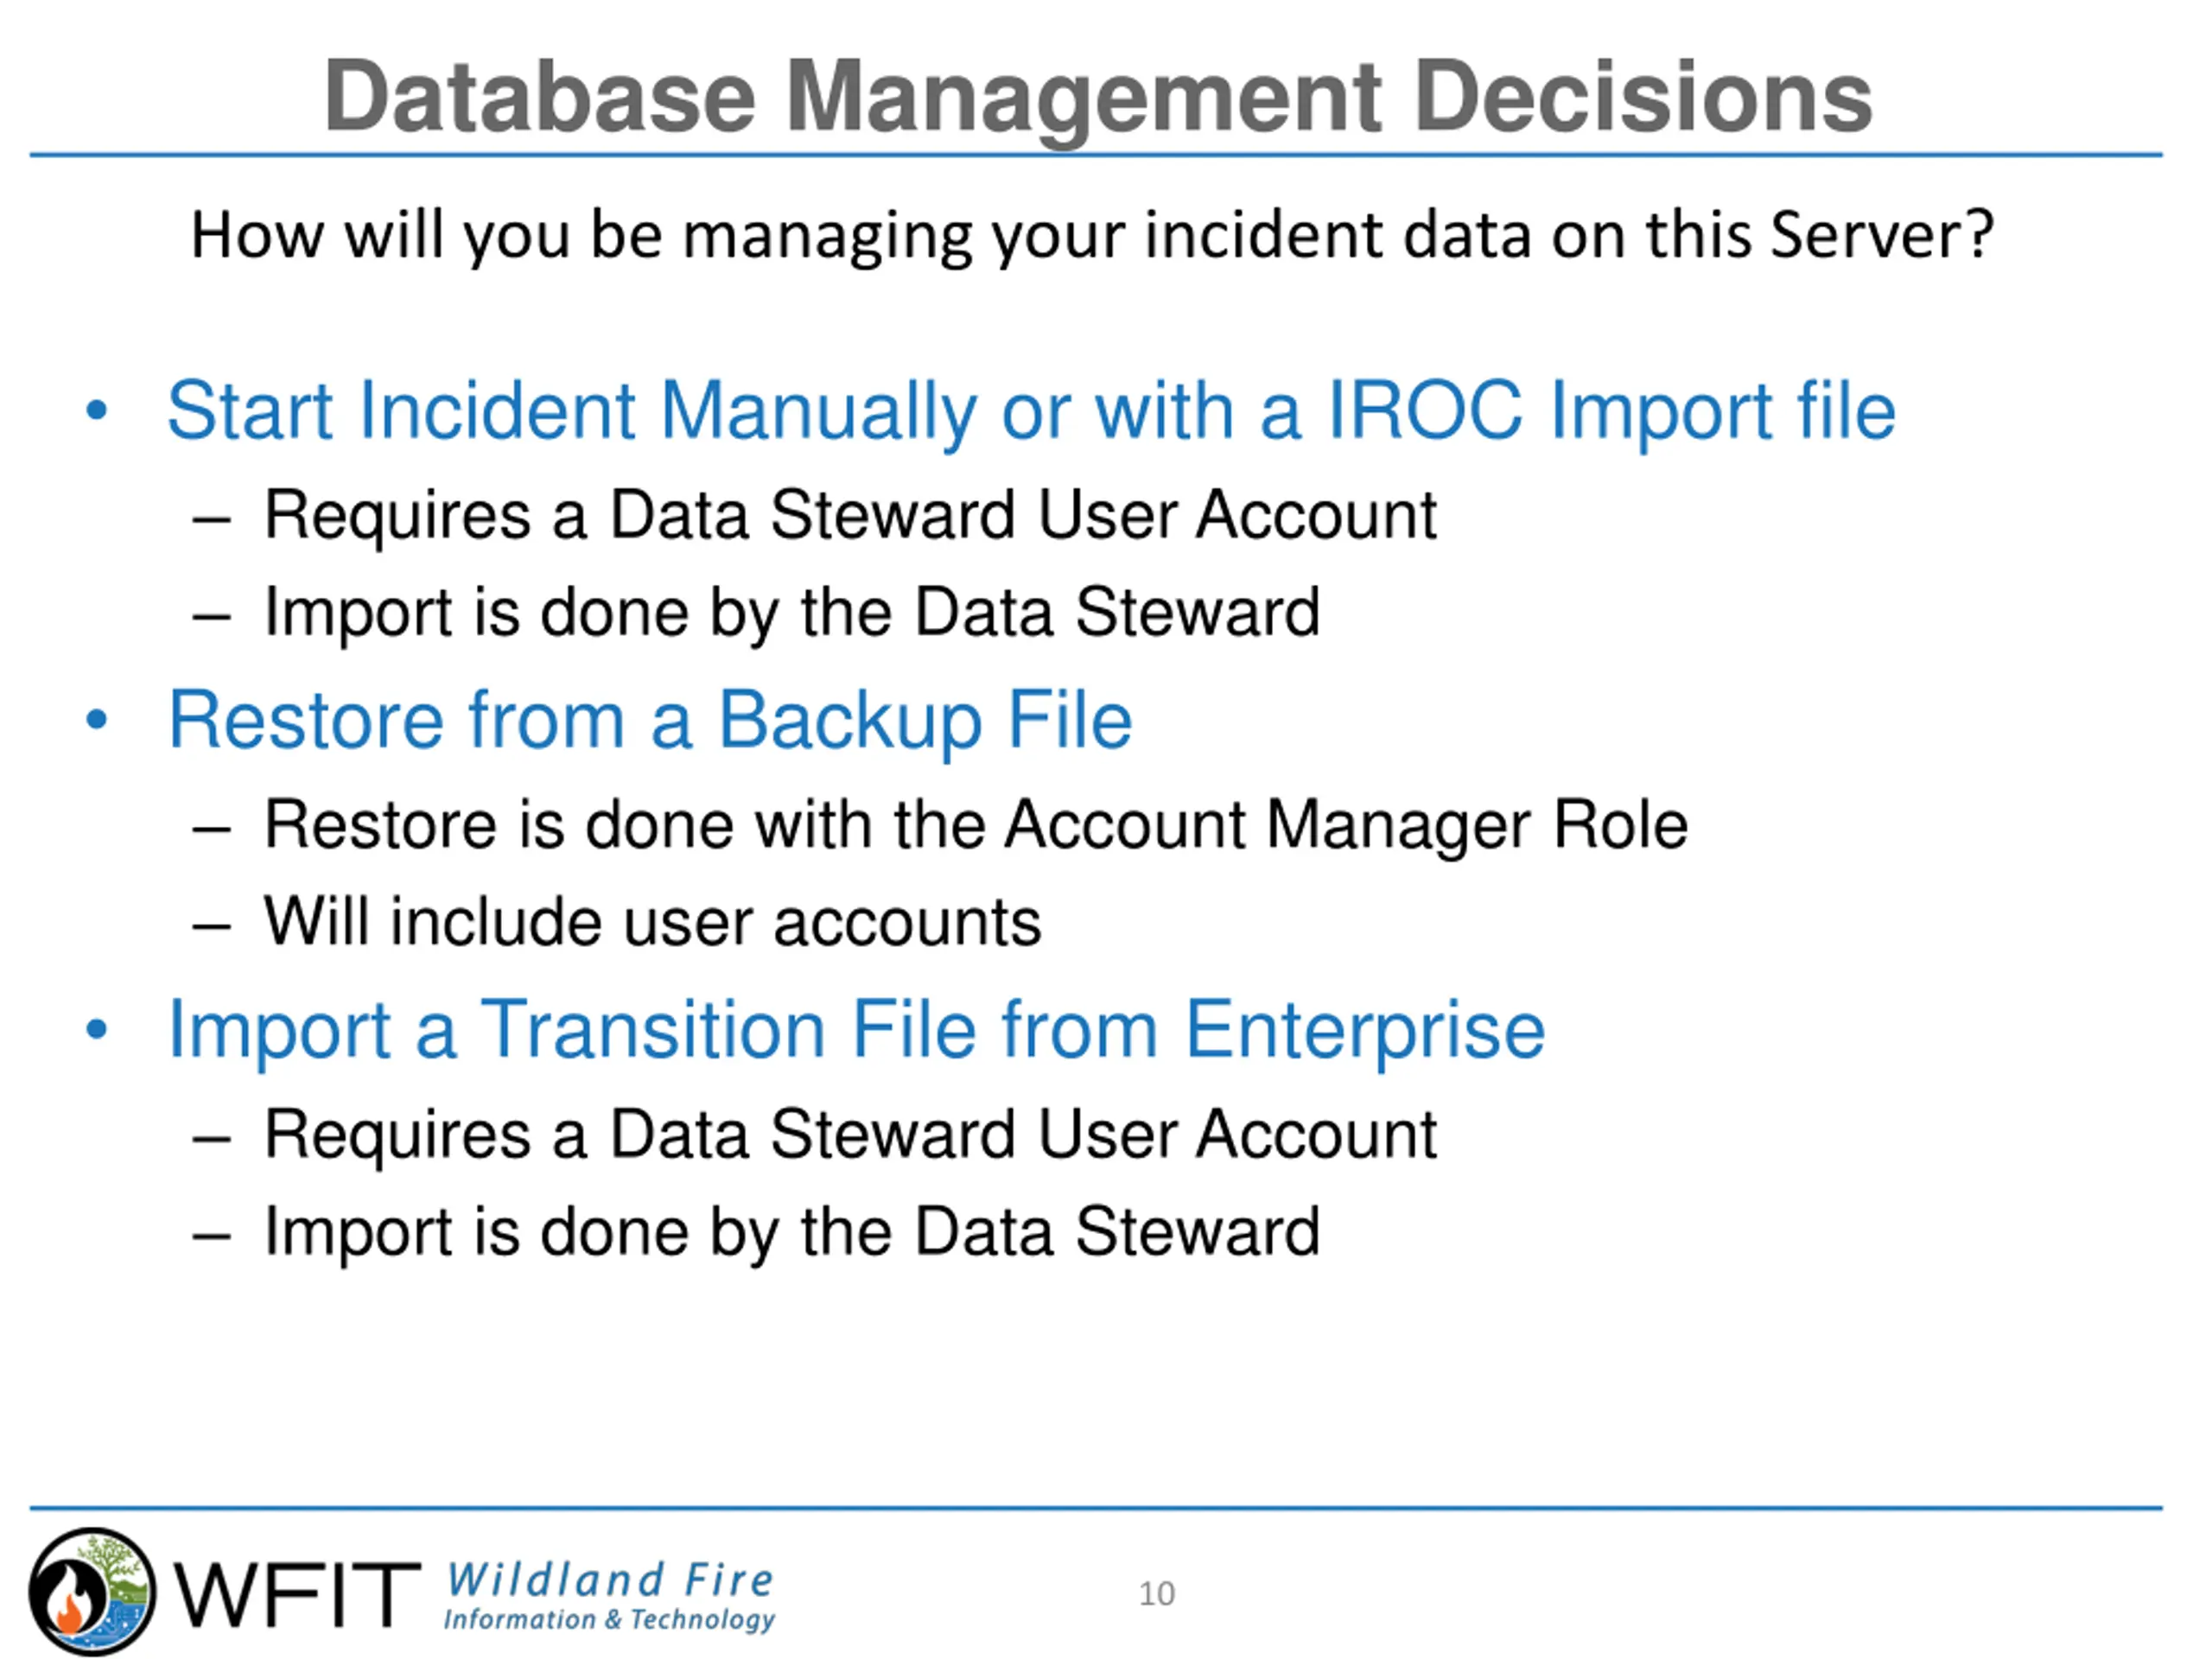Click the bullet before Restore from Backup
This screenshot has height=1659, width=2212.
click(97, 720)
